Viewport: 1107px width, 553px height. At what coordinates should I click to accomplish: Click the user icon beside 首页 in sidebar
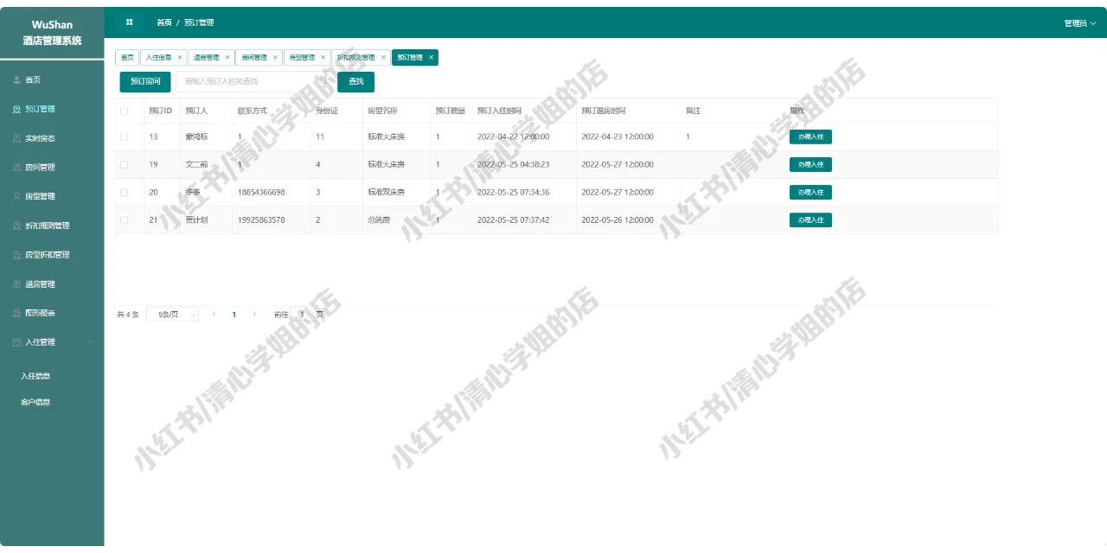coord(18,79)
